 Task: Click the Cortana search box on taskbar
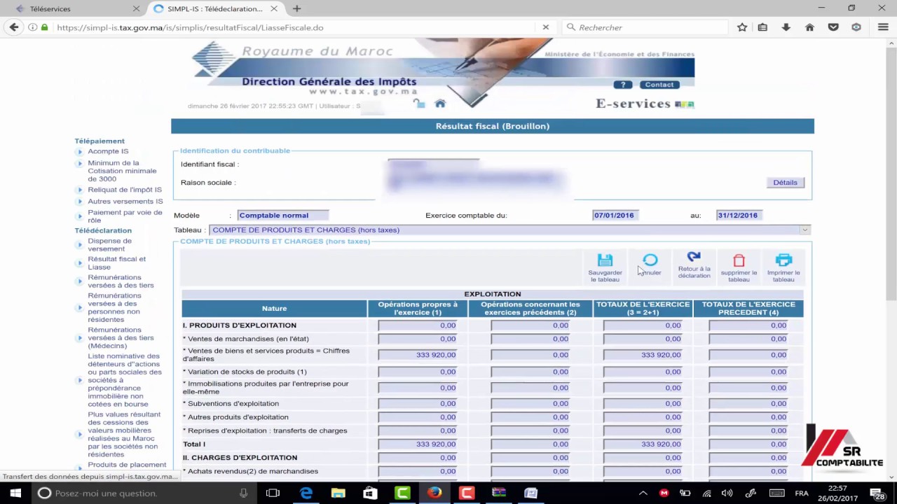(x=143, y=493)
